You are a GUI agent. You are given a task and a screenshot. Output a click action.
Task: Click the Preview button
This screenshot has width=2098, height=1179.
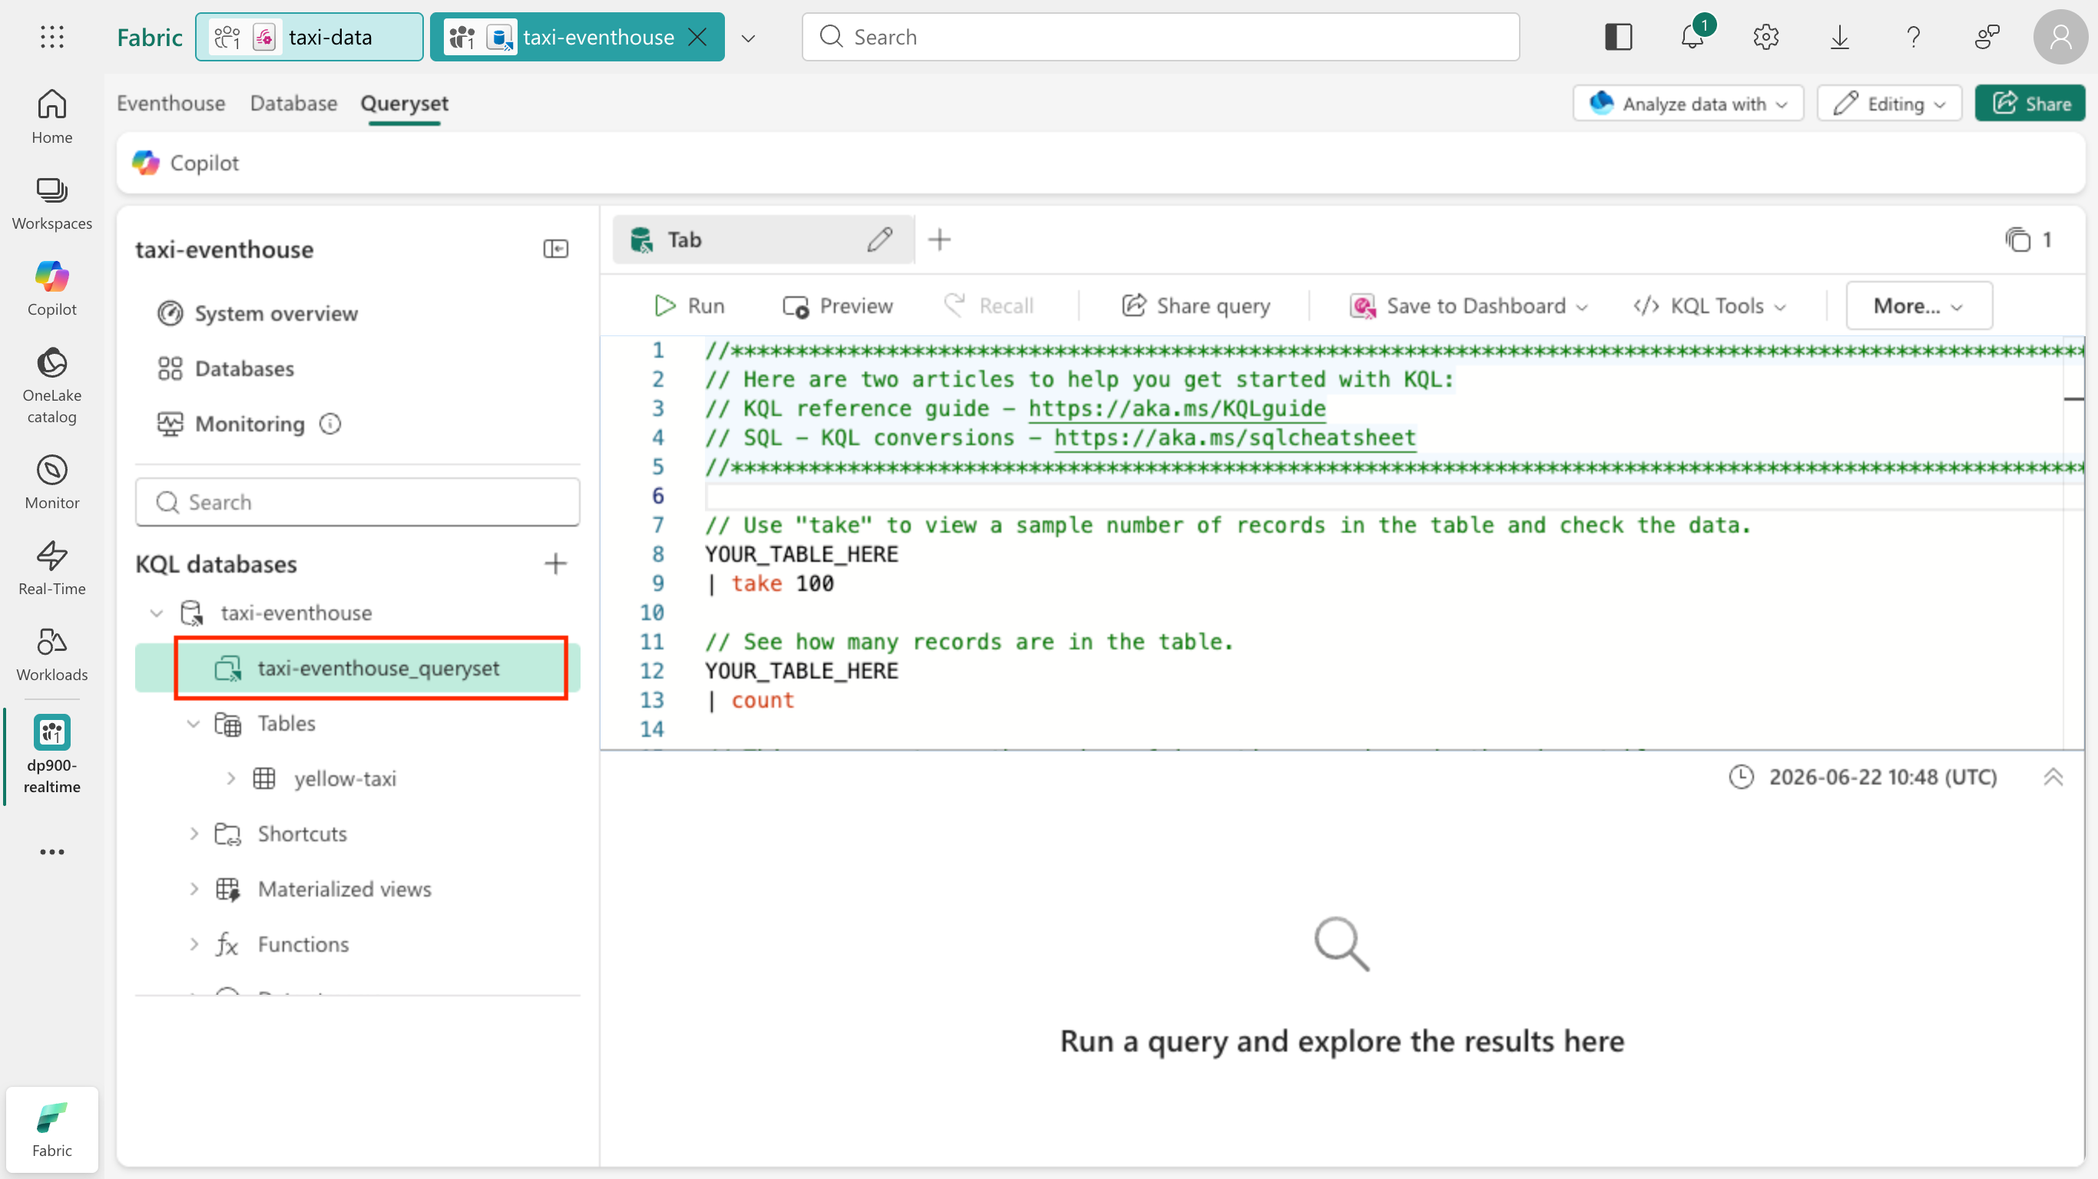[837, 305]
